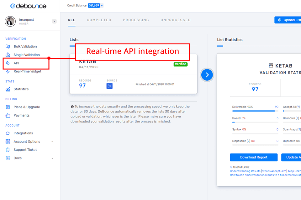This screenshot has width=301, height=200.
Task: Click the KETAB date 04/11/2020
Action: pos(89,67)
